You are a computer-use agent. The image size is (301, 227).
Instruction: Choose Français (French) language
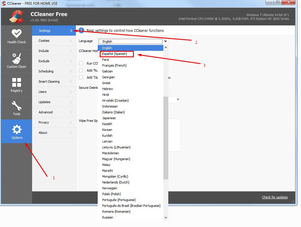point(131,65)
